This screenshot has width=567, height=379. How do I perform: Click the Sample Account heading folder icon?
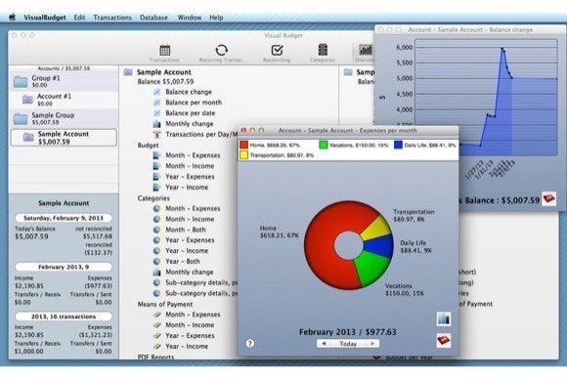(128, 72)
